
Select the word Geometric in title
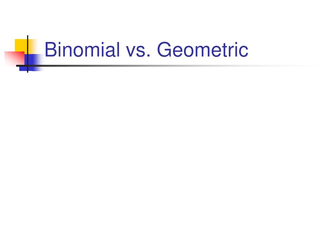pos(203,50)
